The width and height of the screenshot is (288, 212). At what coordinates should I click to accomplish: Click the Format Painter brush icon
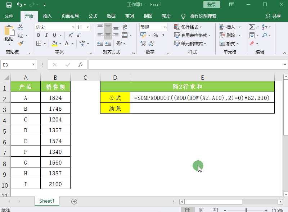[21, 43]
